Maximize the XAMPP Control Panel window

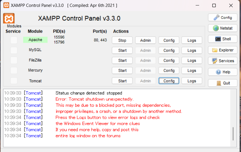point(214,5)
